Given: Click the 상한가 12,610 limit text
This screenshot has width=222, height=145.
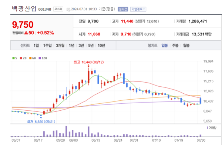Looking at the screenshot, I should (x=147, y=21).
